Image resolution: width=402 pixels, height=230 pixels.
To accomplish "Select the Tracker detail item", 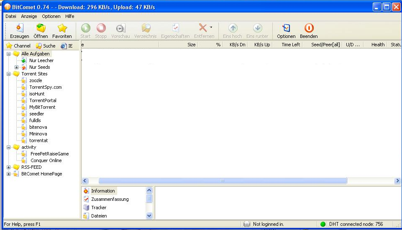I will (x=99, y=207).
